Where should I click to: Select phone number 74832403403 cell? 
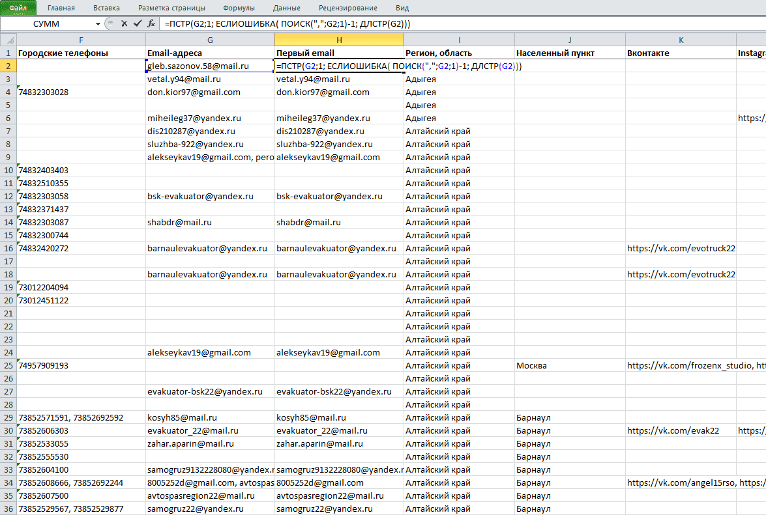coord(81,170)
